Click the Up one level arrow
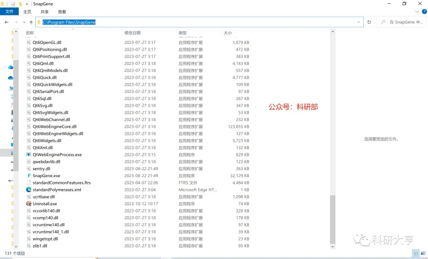The image size is (428, 259). (x=31, y=22)
